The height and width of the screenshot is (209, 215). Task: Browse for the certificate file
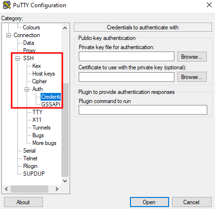pyautogui.click(x=192, y=77)
